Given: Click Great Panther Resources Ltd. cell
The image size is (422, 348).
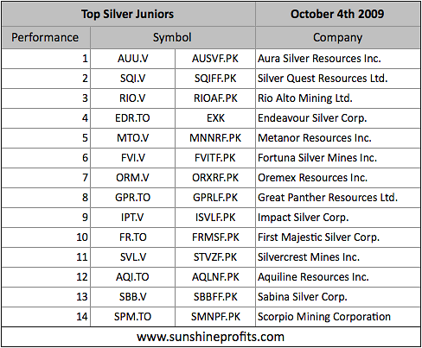Looking at the screenshot, I should click(337, 198).
